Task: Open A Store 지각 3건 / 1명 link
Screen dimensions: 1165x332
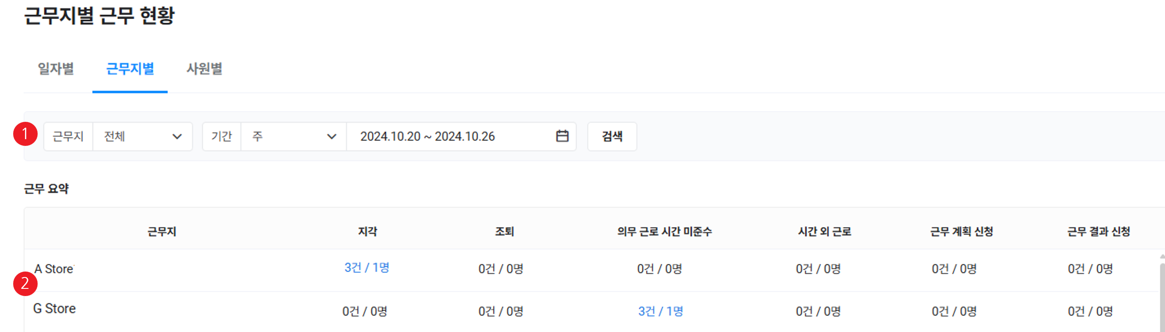Action: click(367, 268)
